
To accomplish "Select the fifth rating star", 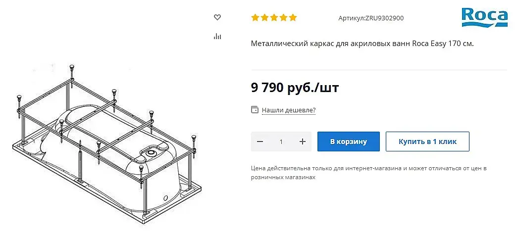I will click(x=293, y=17).
